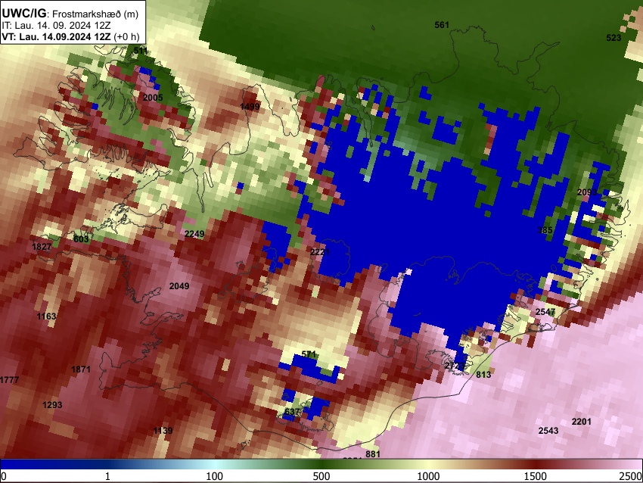Click the map value 2723
Screen dimensions: 643x483
(455, 366)
